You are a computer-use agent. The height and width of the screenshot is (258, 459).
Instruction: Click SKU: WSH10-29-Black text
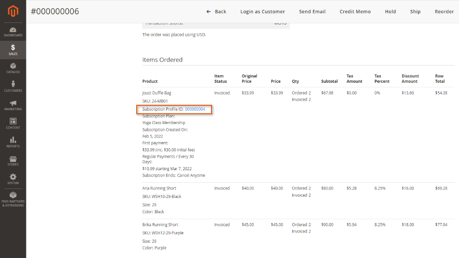click(161, 197)
